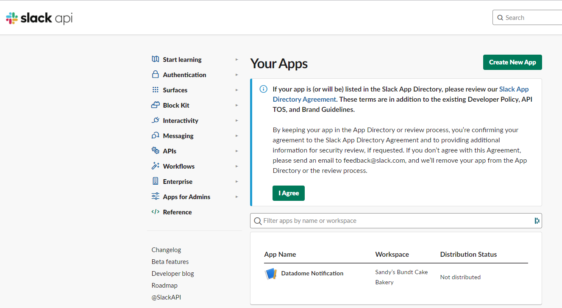The image size is (562, 308).
Task: Click Sandy's Bundt Cake Bakery workspace cell
Action: (401, 277)
